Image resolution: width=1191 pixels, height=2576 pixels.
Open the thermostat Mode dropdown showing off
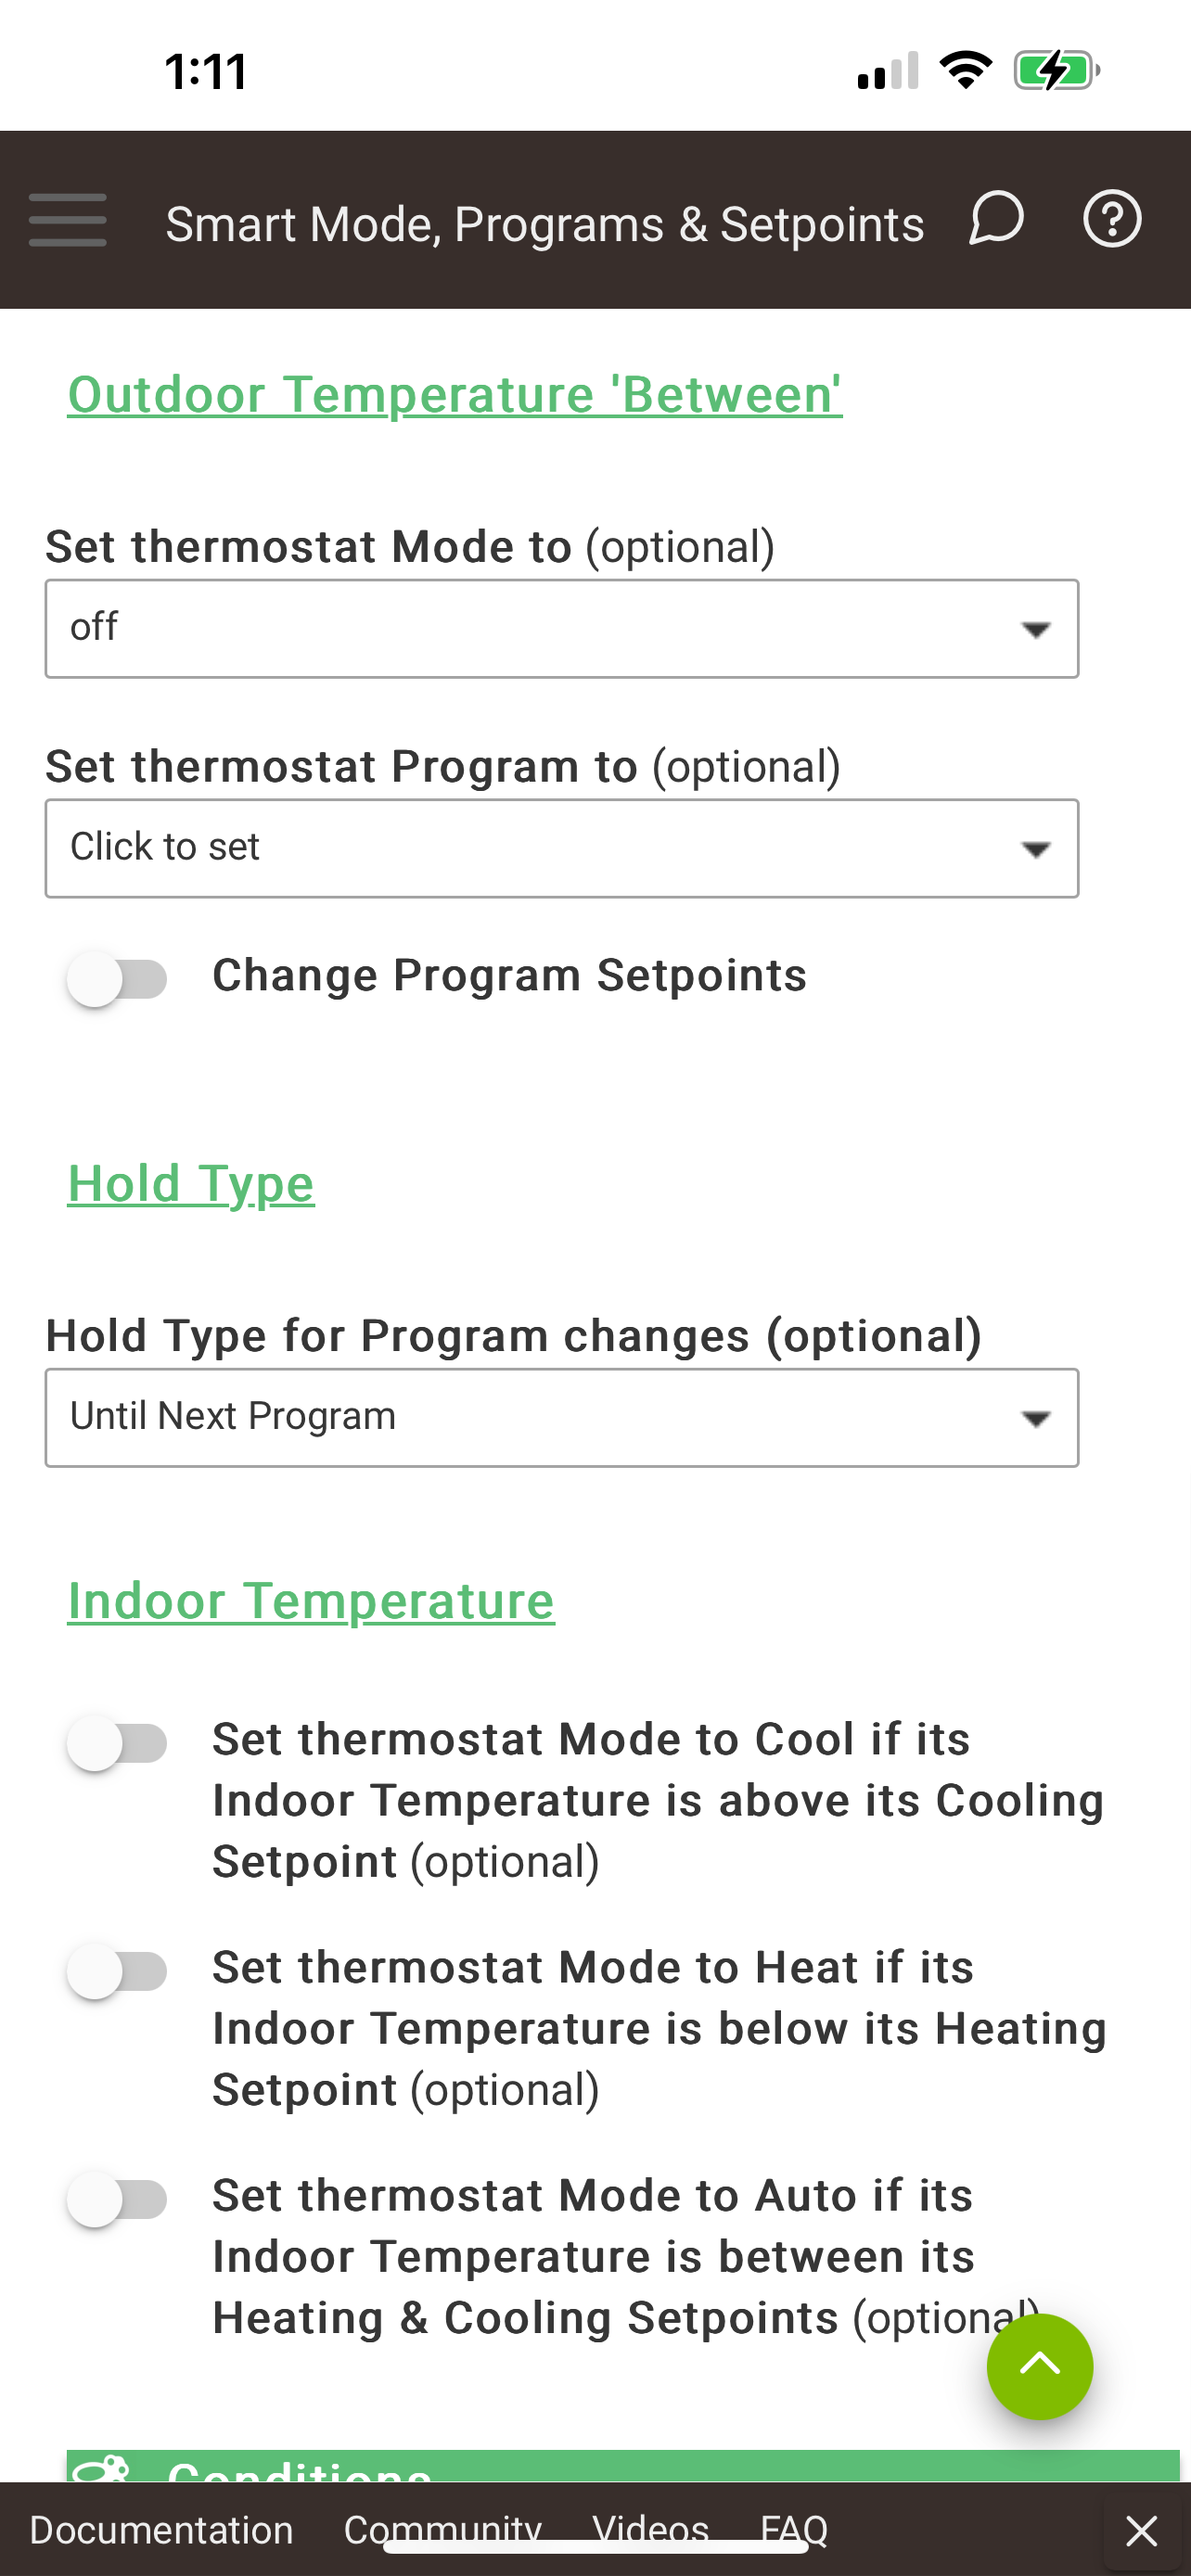[562, 628]
